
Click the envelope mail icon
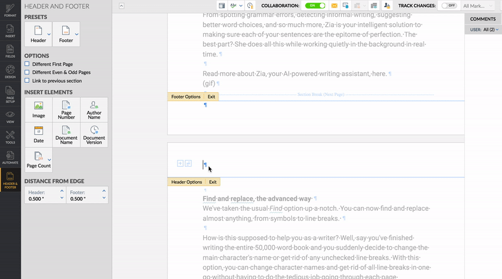pos(334,6)
